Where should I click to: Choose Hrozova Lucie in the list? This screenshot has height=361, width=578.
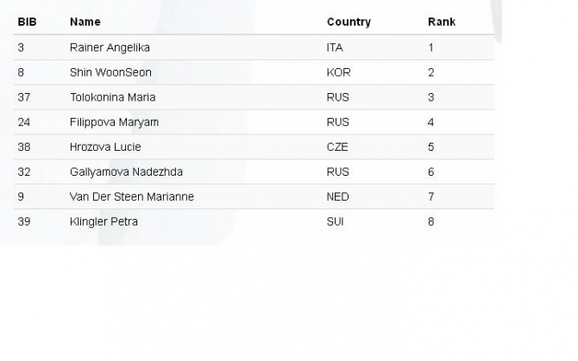(105, 147)
